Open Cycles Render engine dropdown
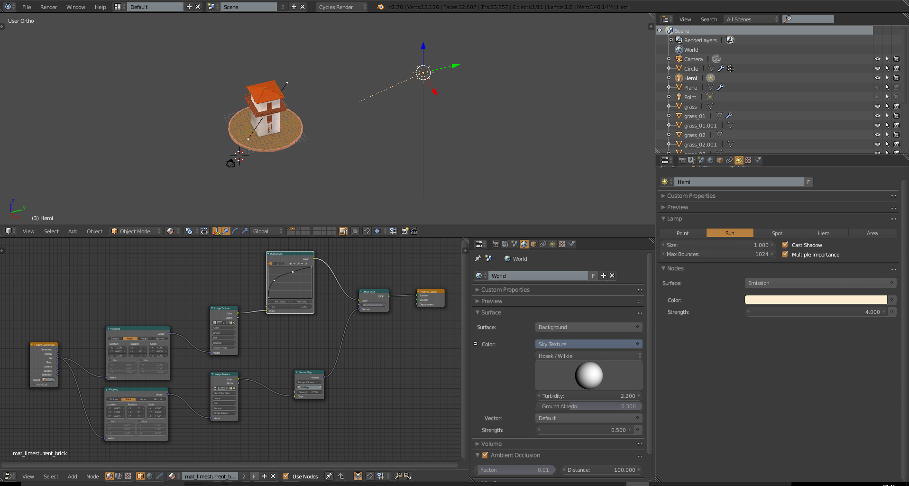The width and height of the screenshot is (909, 486). click(341, 7)
